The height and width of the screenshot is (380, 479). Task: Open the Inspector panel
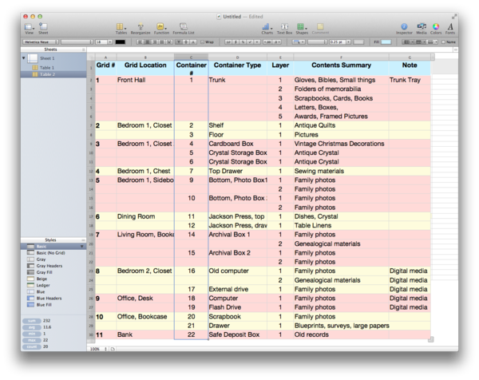click(x=404, y=26)
